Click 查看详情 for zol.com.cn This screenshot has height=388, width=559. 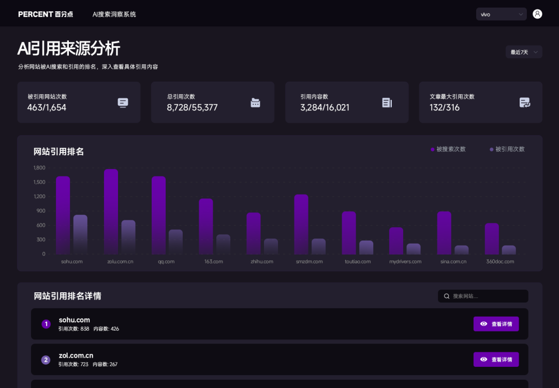[x=496, y=360]
